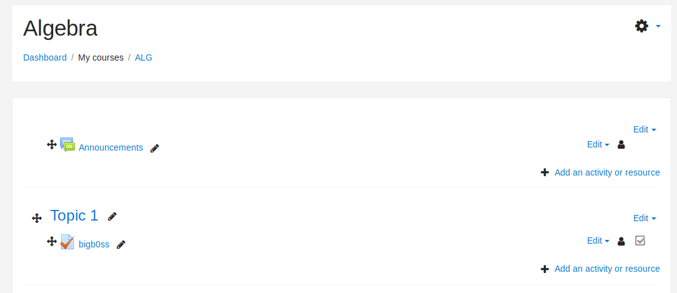Screen dimensions: 677x293
Task: Open the Topic 1 section heading link
Action: click(x=74, y=216)
